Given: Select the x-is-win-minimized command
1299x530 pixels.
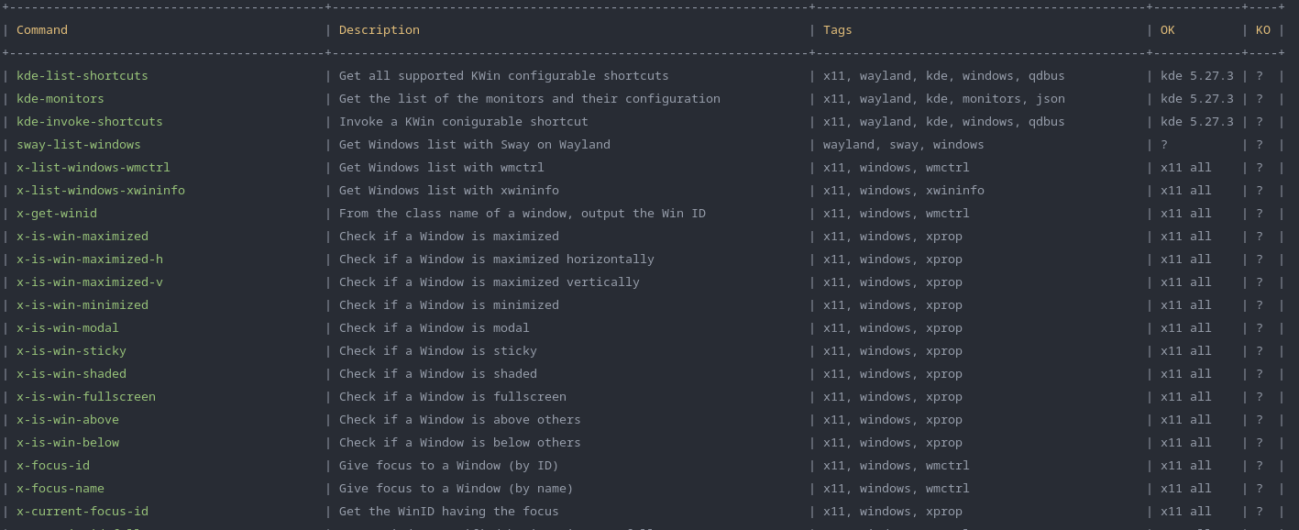Looking at the screenshot, I should [83, 305].
